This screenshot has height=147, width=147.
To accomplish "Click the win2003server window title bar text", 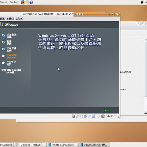I will click(53, 14).
